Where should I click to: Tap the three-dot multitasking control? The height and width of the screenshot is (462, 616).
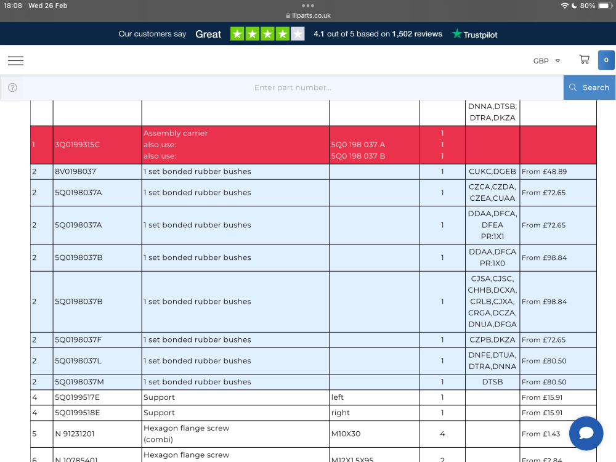307,6
